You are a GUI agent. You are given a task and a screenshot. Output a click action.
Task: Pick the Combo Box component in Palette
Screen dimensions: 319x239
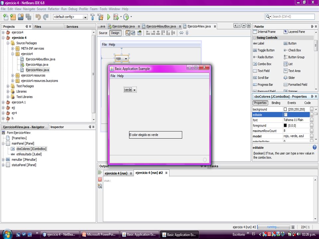[x=262, y=64]
